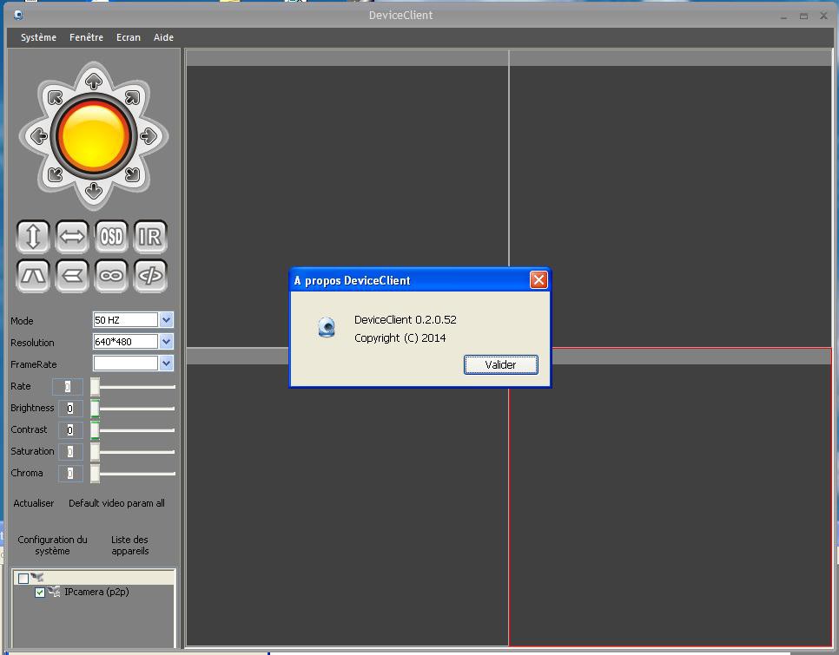Click the Saturation slider handle
Image resolution: width=839 pixels, height=655 pixels.
tap(95, 452)
